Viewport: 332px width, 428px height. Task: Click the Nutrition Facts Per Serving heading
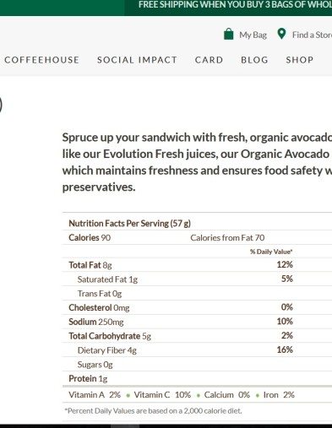(129, 223)
